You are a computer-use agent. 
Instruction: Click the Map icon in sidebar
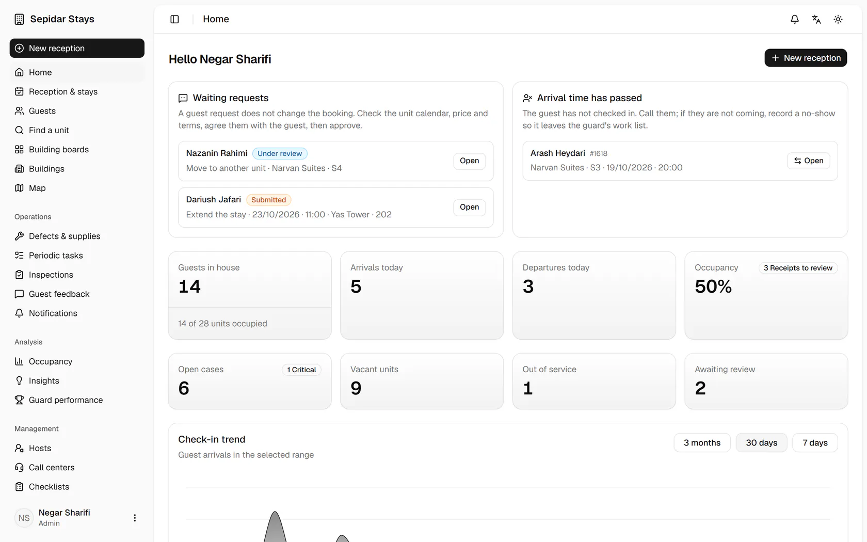pyautogui.click(x=19, y=188)
